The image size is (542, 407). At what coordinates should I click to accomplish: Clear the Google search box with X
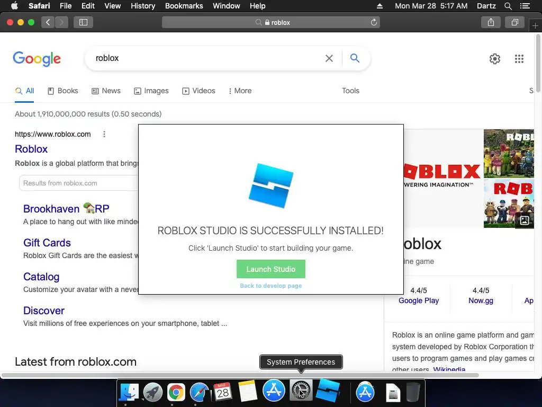tap(329, 58)
